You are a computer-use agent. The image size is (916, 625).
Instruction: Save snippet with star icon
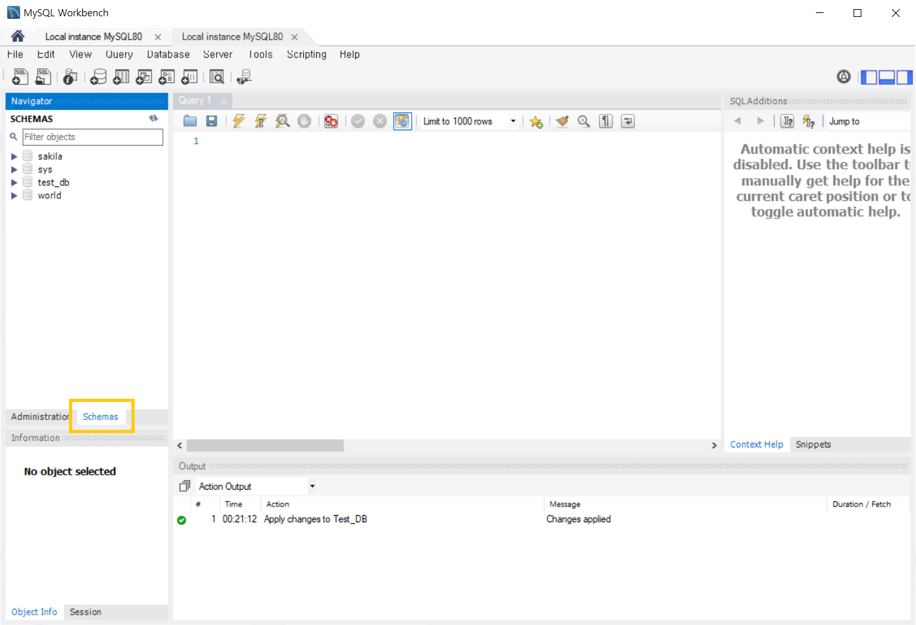[x=536, y=122]
